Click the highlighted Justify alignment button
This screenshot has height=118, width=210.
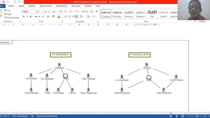(76, 17)
